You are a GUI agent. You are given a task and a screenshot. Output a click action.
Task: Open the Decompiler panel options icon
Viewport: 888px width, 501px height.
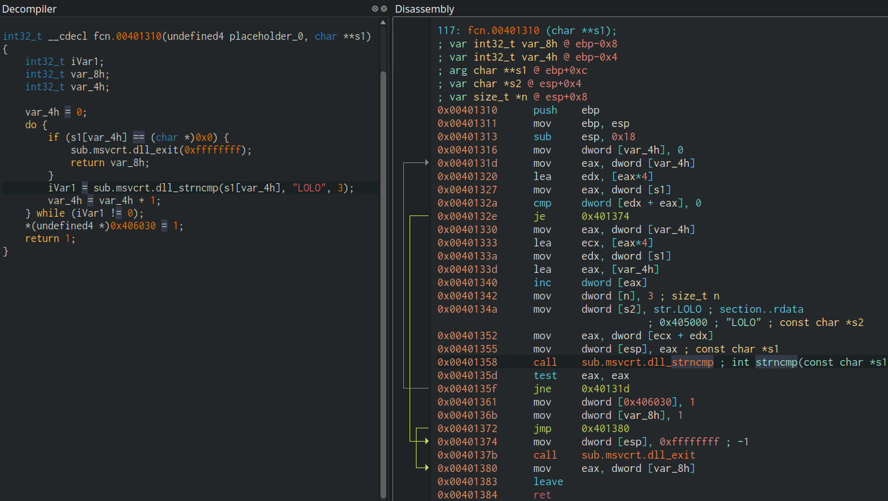[x=374, y=9]
